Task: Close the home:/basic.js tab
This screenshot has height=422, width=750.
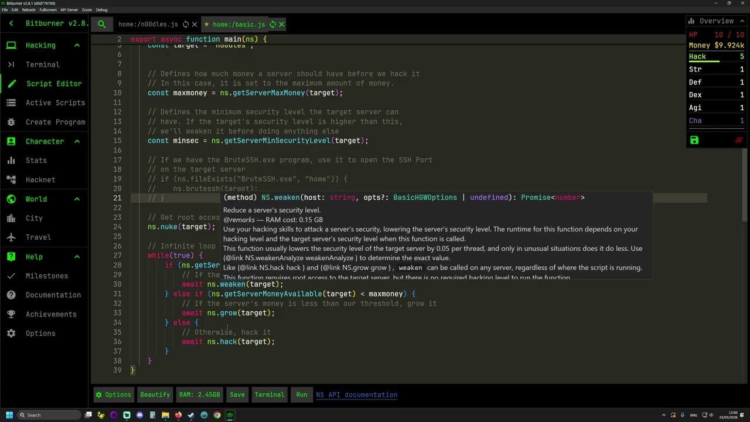Action: 281,25
